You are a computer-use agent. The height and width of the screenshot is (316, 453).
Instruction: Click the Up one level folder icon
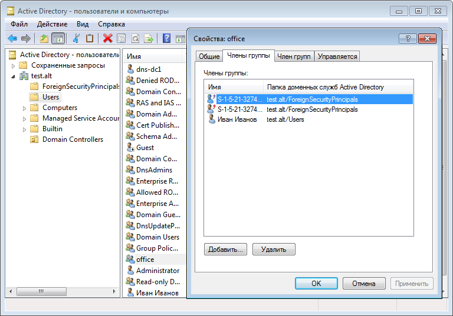[x=44, y=38]
